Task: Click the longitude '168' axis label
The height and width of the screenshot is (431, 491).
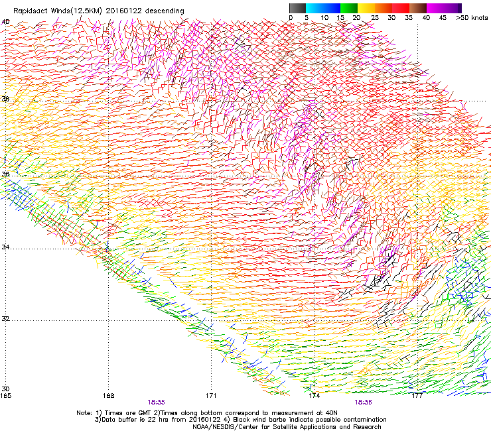Action: [x=108, y=396]
